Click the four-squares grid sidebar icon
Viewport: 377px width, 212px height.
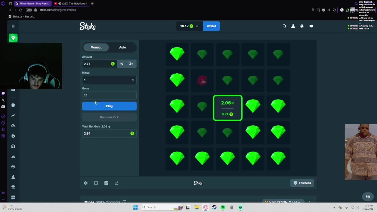click(13, 197)
